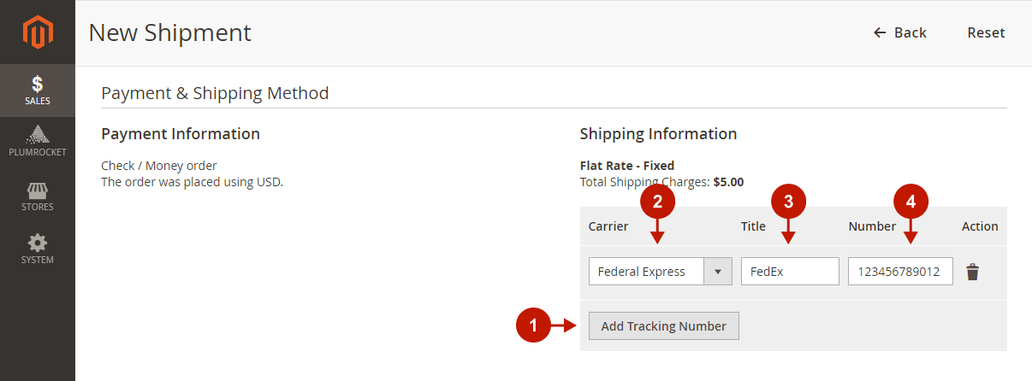Screen dimensions: 1032x381
Task: Go back using the Back arrow button
Action: 899,32
